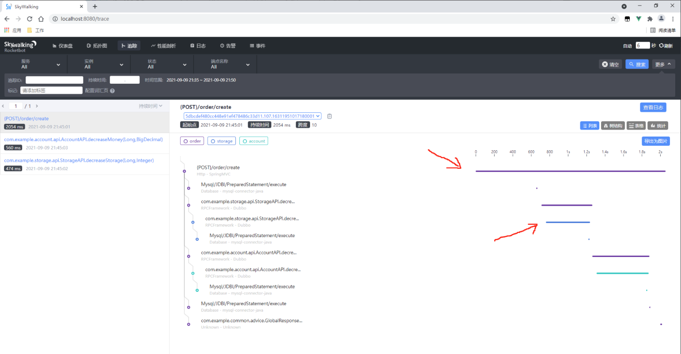The width and height of the screenshot is (681, 354).
Task: Select the {POST}/order/create trace in the list
Action: [84, 122]
